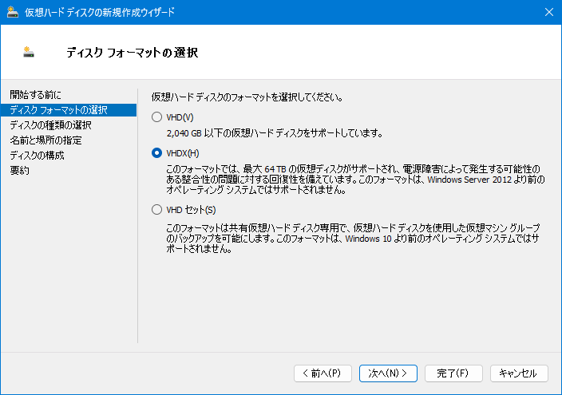The image size is (562, 395).
Task: Click the VHD セット(S) label text
Action: [x=191, y=210]
